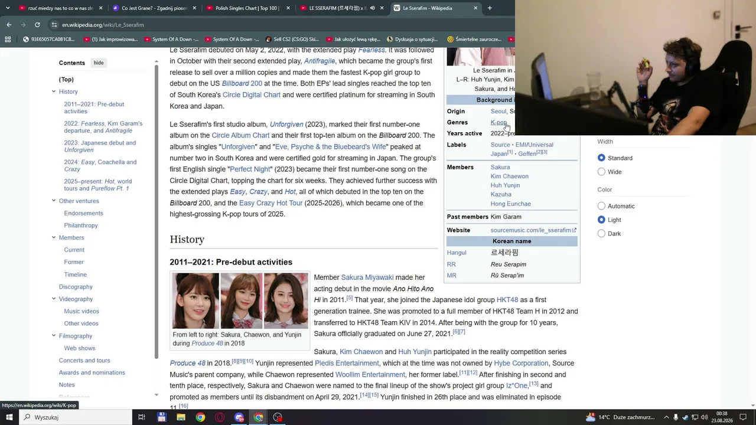This screenshot has width=756, height=425.
Task: Open the Śmiertelne zaurocze bookmark
Action: [474, 40]
